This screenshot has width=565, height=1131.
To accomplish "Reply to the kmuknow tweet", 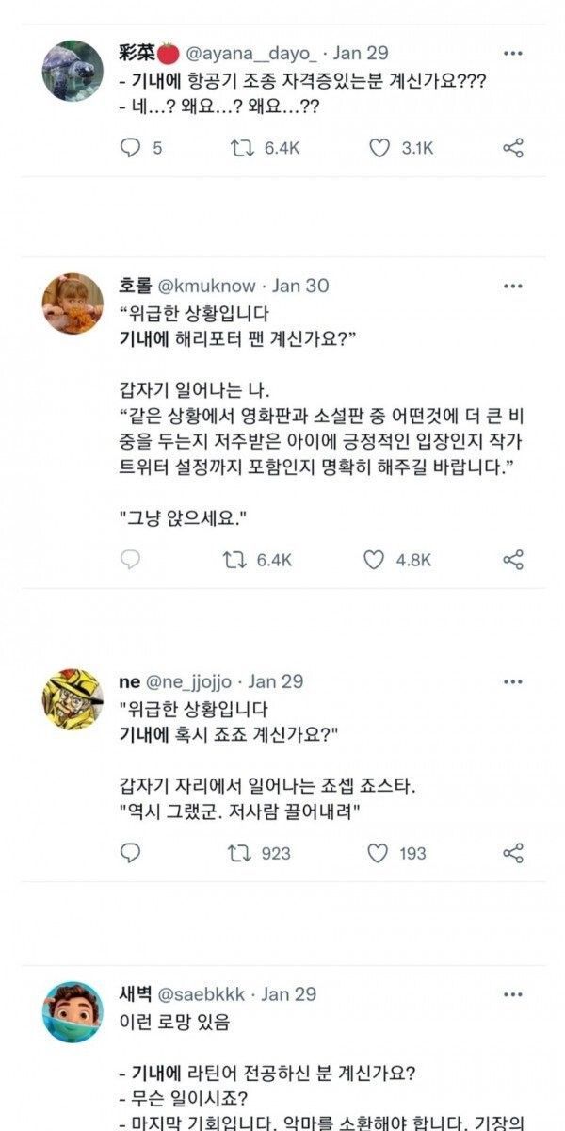I will coord(131,560).
